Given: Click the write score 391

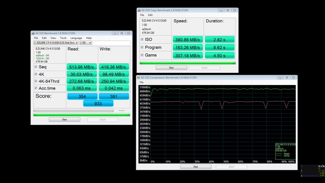Looking at the screenshot, I should click(114, 96).
